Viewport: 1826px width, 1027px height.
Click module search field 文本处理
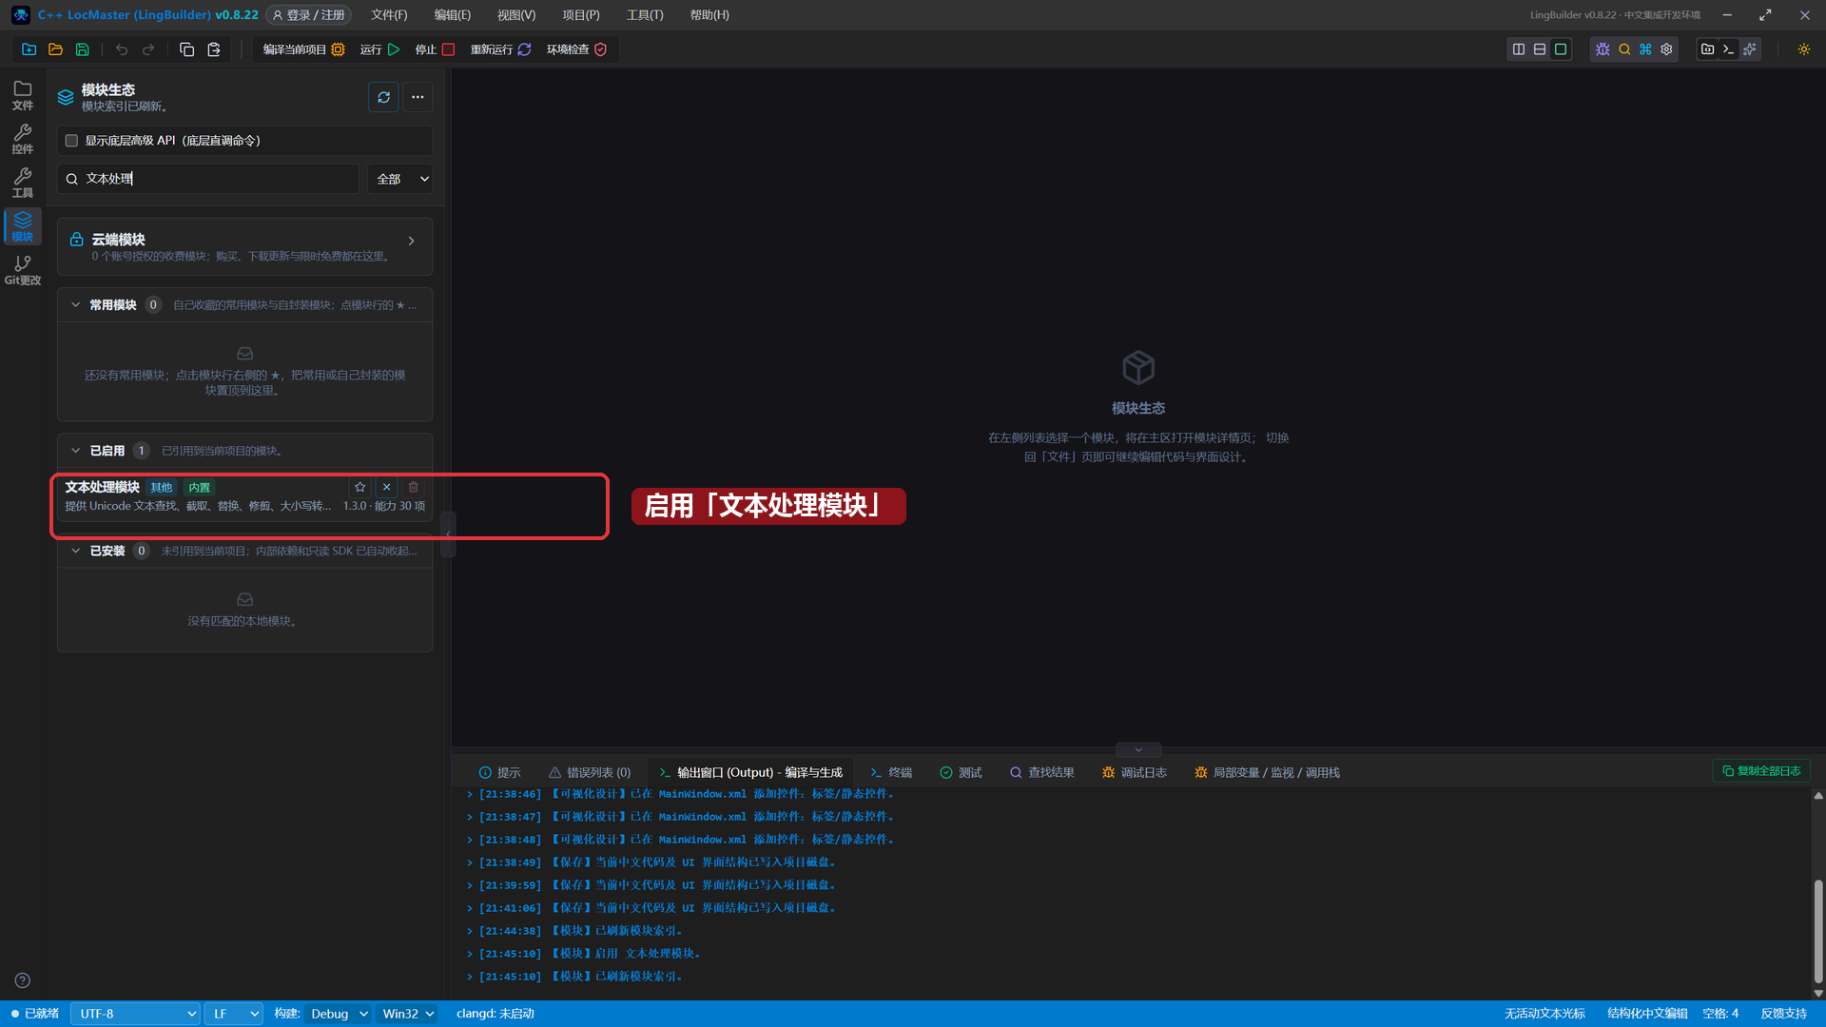pyautogui.click(x=208, y=179)
